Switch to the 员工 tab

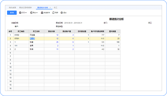point(55,8)
